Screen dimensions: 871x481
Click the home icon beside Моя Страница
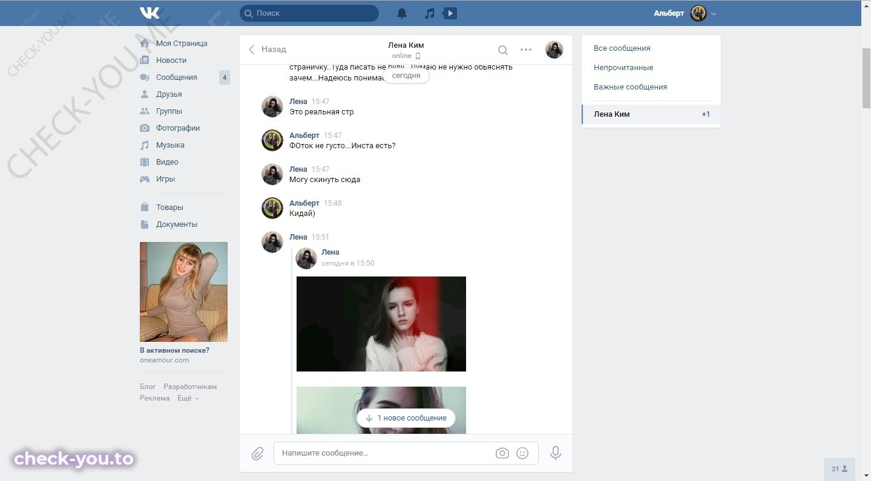(145, 44)
